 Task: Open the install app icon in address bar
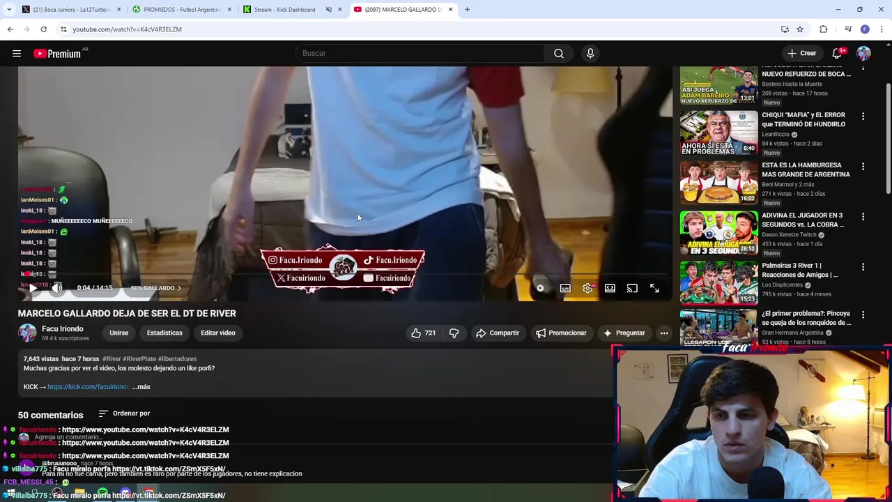point(785,29)
